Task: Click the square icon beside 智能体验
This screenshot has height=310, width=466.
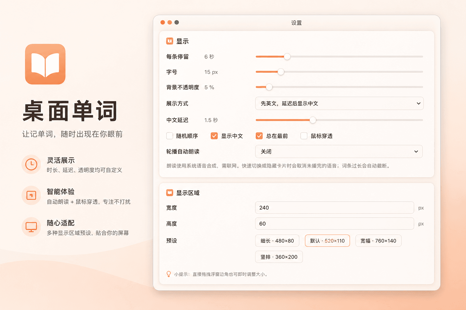Action: tap(31, 196)
